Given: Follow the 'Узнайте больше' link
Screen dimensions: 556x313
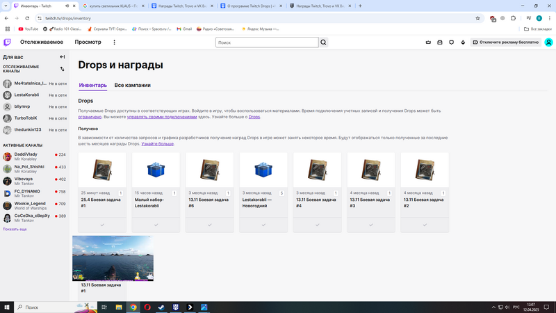Looking at the screenshot, I should (158, 144).
